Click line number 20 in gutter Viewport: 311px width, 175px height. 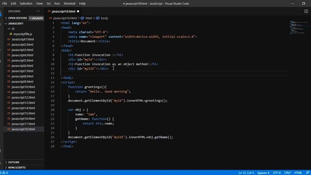tap(52, 110)
